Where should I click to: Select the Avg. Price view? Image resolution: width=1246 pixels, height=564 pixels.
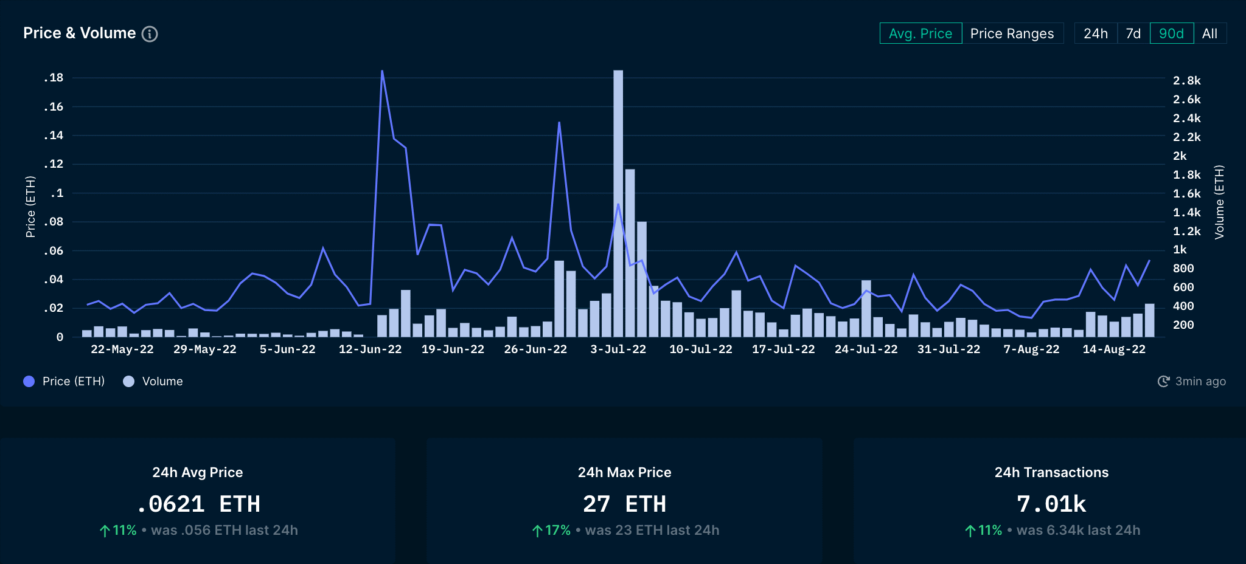[x=920, y=33]
